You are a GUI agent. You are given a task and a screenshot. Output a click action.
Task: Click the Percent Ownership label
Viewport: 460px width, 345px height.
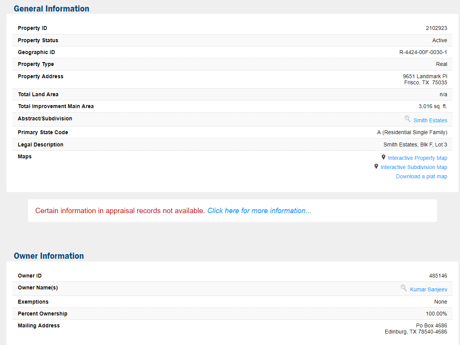[x=43, y=314]
